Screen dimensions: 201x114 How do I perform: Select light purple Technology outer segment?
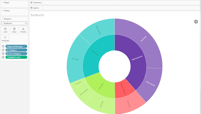[x=143, y=39]
